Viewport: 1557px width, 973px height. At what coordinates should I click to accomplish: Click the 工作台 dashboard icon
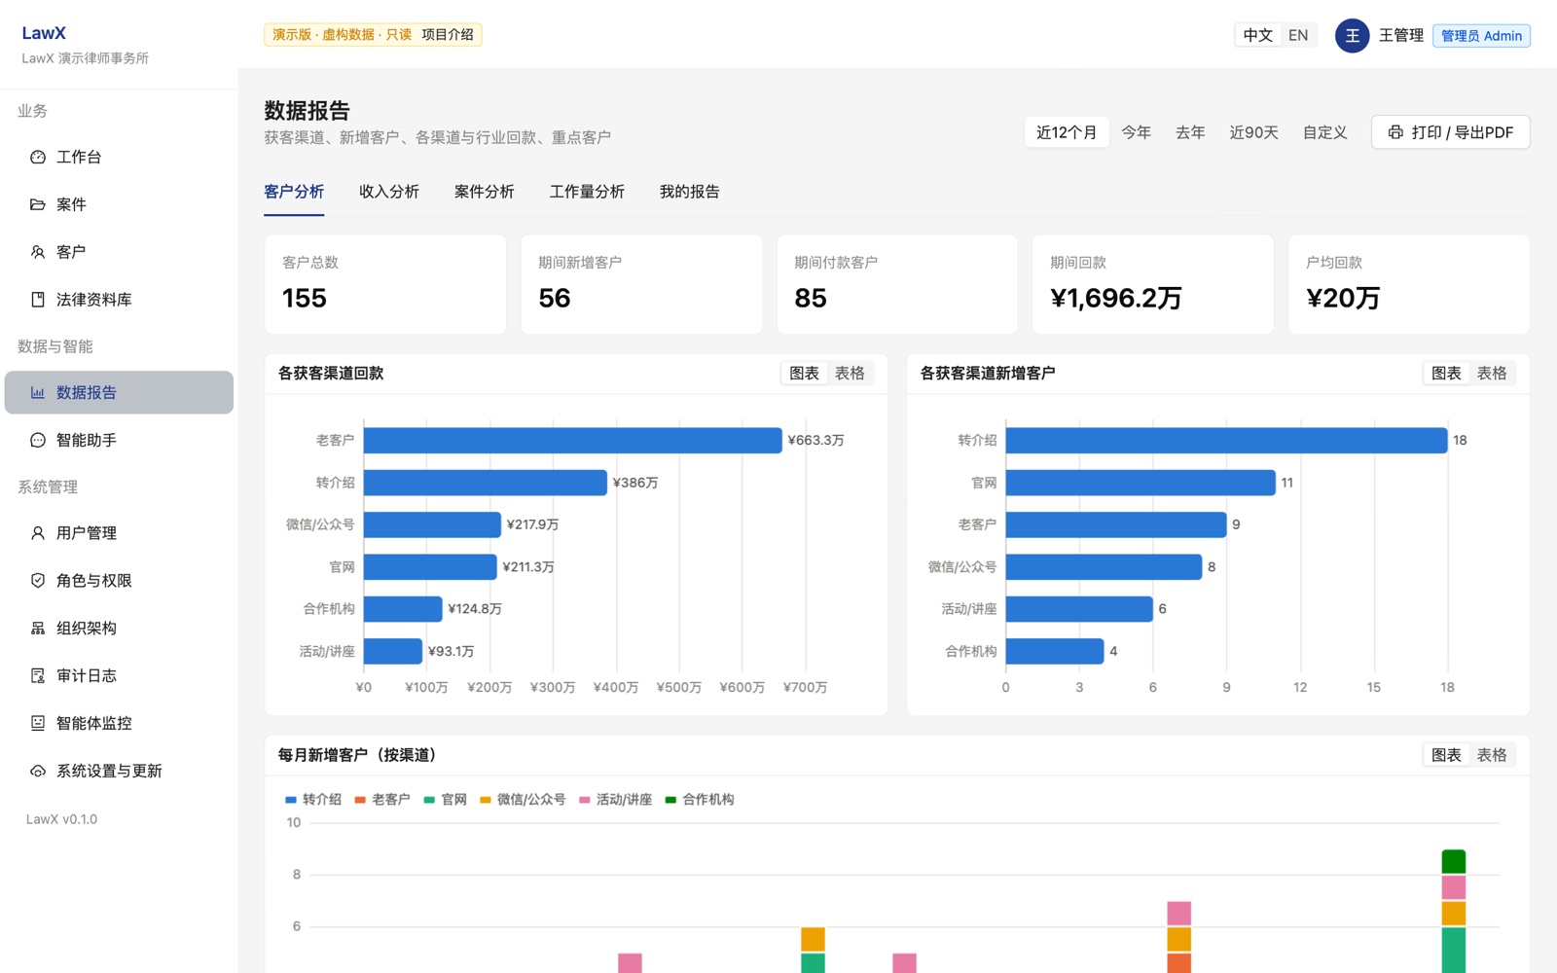click(38, 157)
